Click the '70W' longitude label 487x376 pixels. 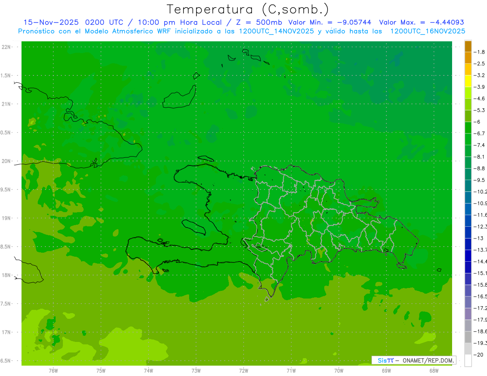tap(338, 370)
